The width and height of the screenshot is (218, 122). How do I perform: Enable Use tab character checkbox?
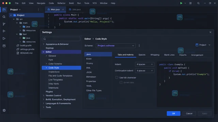click(116, 78)
